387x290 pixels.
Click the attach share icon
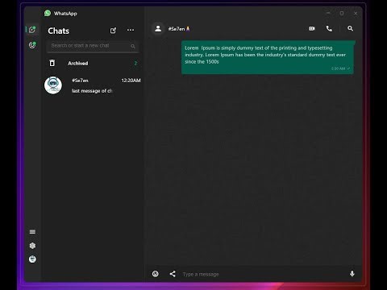[x=173, y=274]
